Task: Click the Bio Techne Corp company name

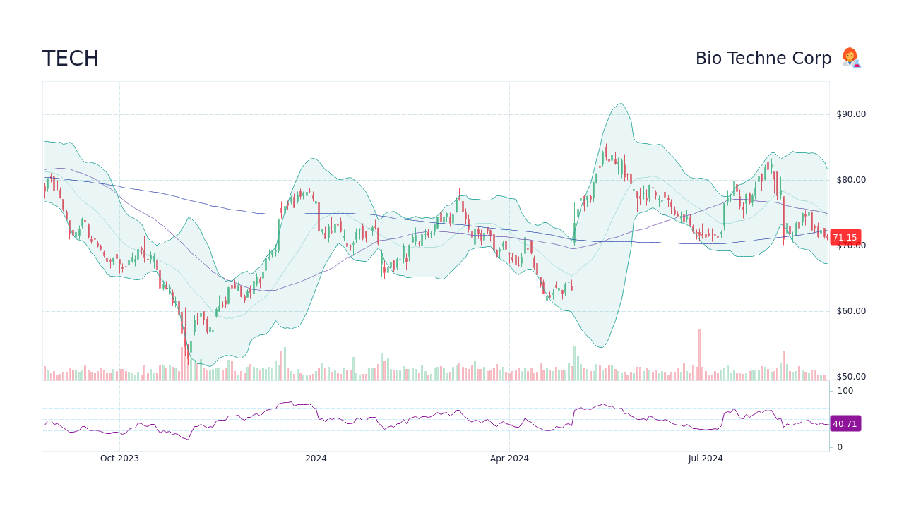Action: click(x=763, y=59)
